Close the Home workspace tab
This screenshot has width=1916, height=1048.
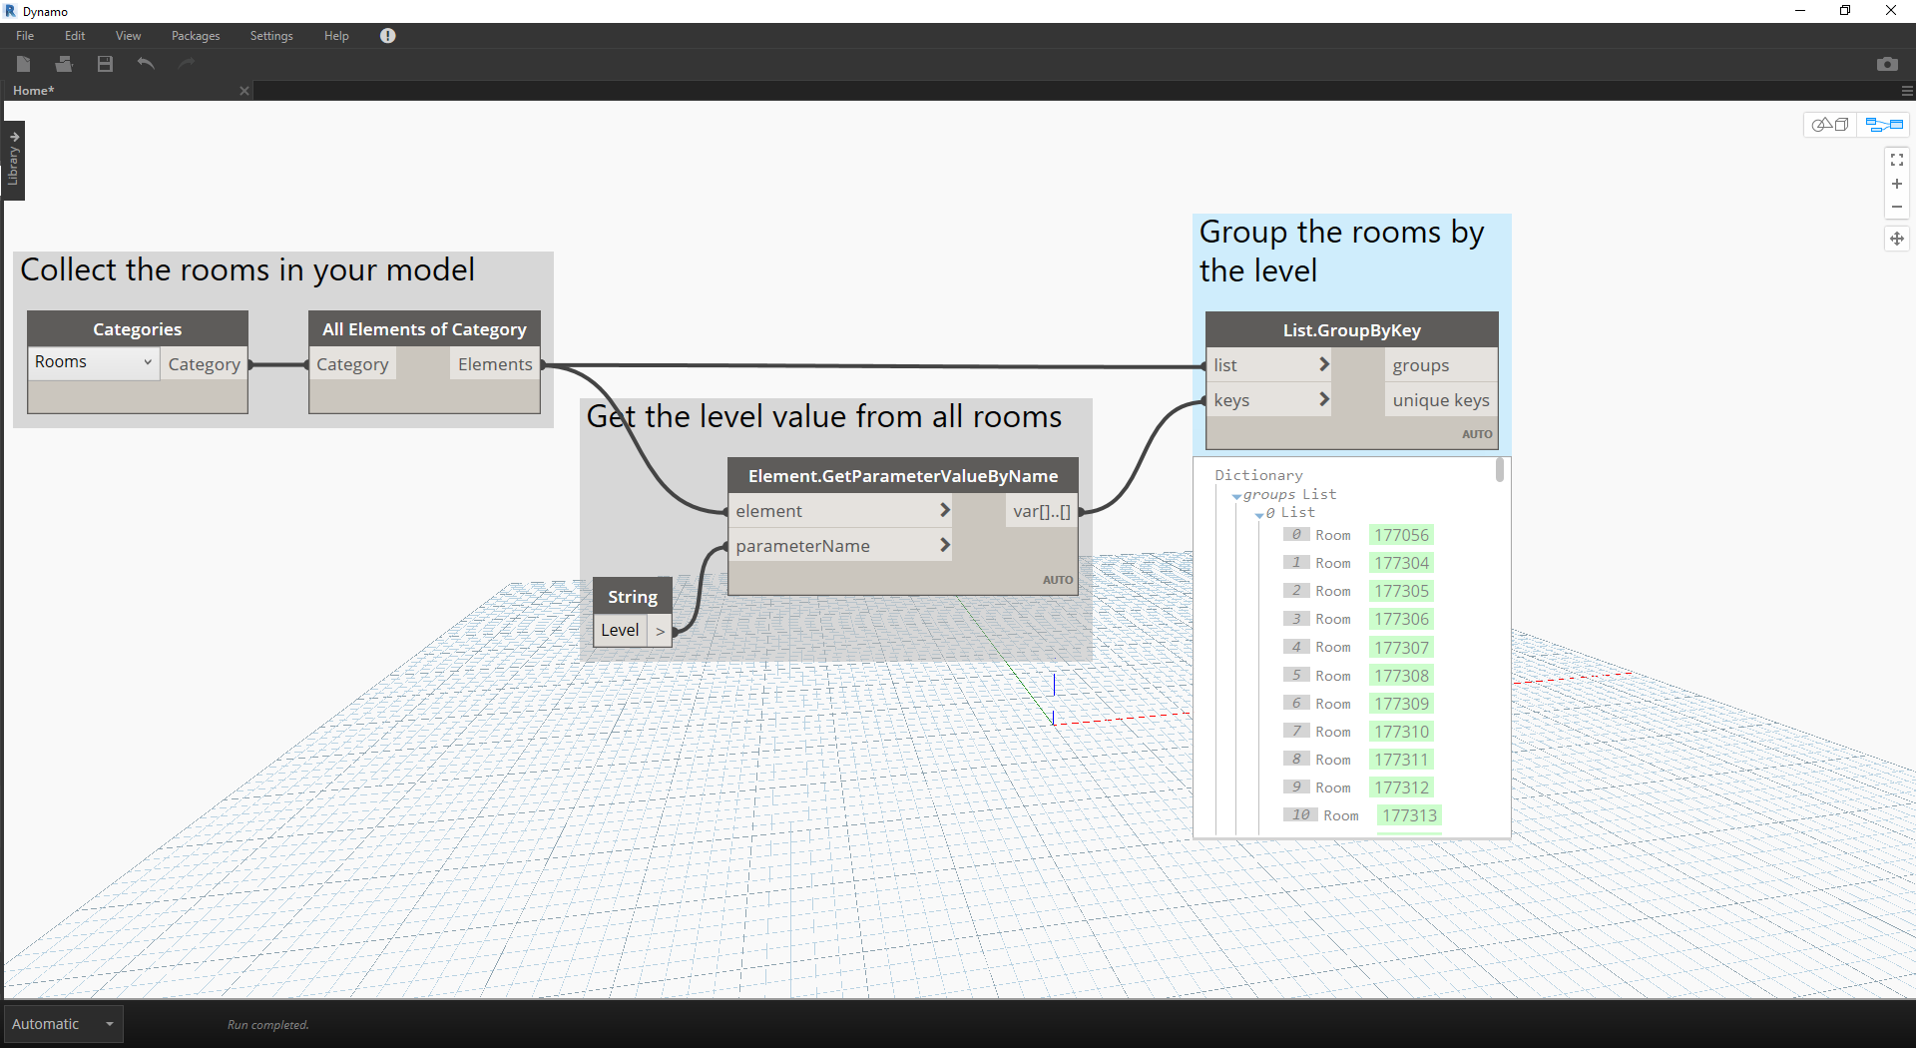point(244,91)
